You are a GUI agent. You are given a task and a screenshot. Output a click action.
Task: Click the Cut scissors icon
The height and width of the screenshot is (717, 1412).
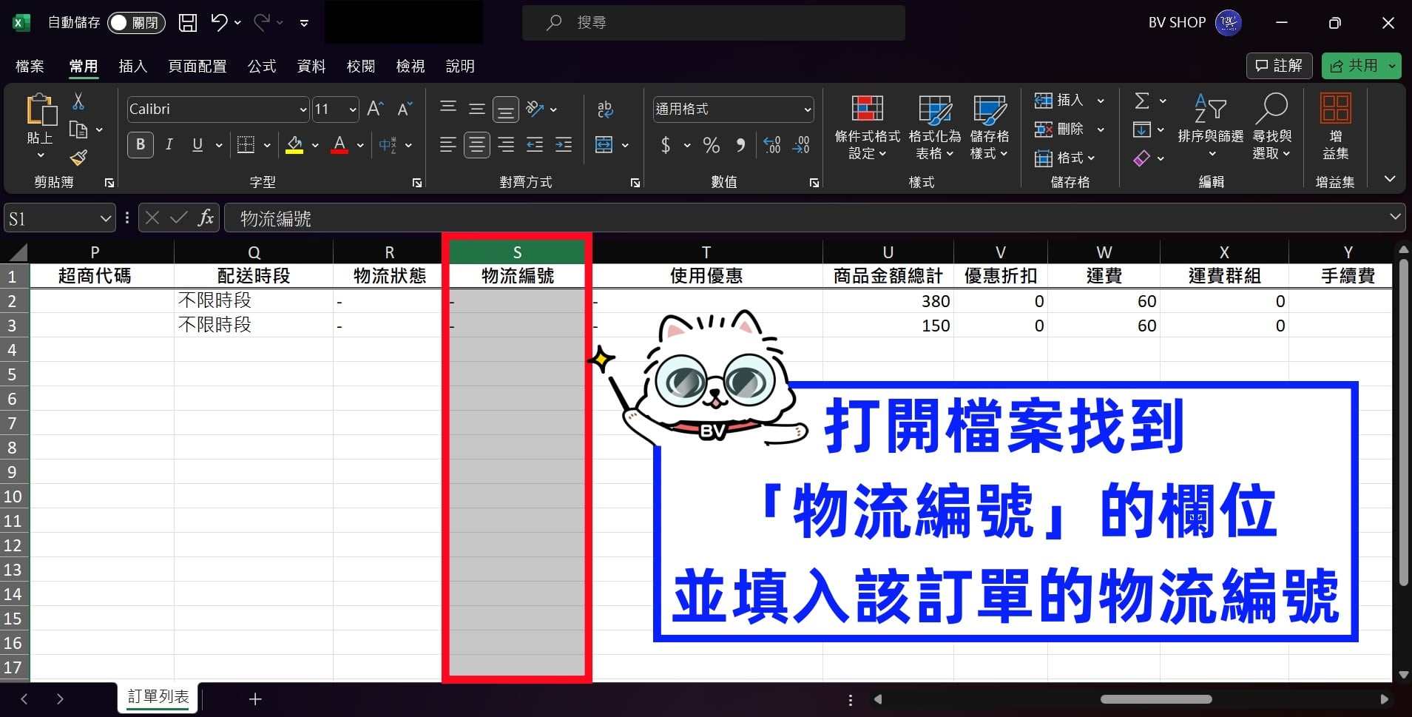coord(78,101)
